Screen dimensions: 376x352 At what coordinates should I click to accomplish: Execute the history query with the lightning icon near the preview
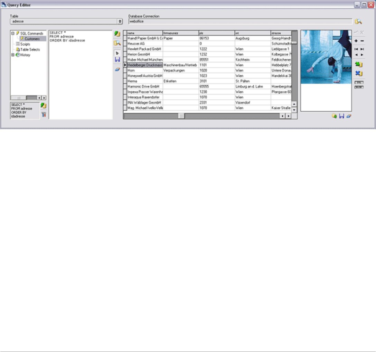click(44, 105)
